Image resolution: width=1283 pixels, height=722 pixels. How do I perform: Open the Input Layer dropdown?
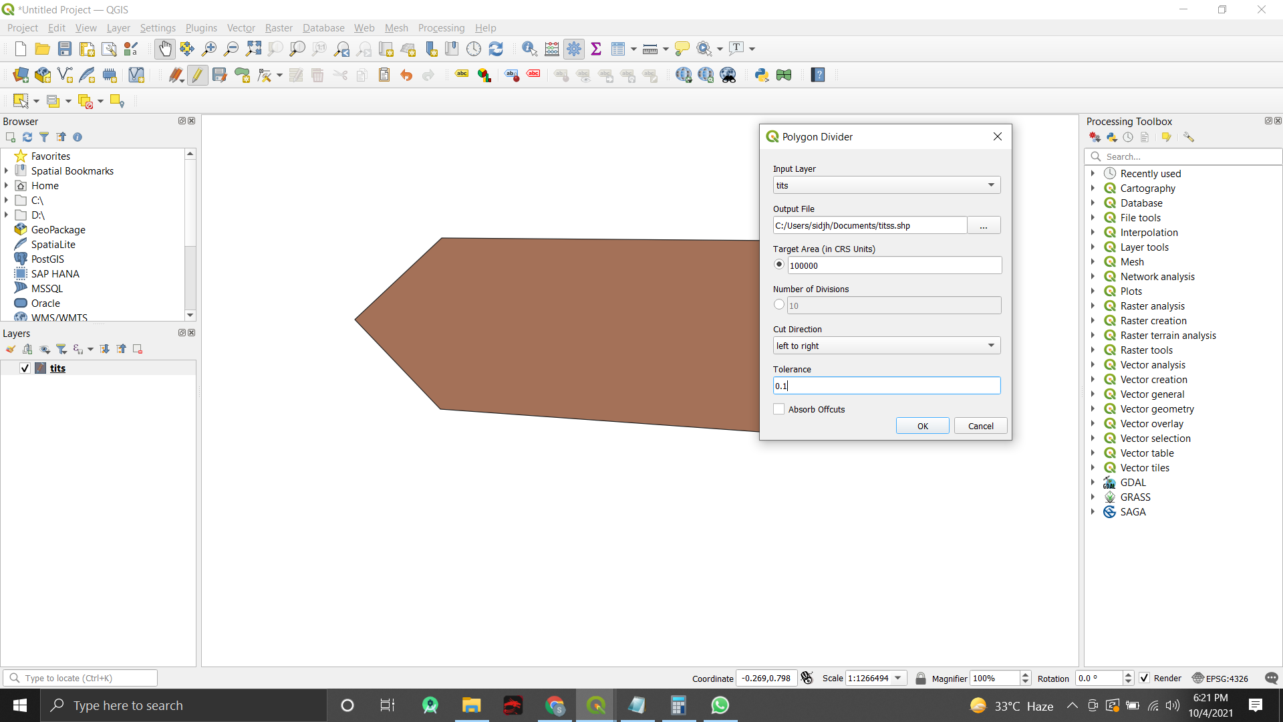pyautogui.click(x=886, y=185)
